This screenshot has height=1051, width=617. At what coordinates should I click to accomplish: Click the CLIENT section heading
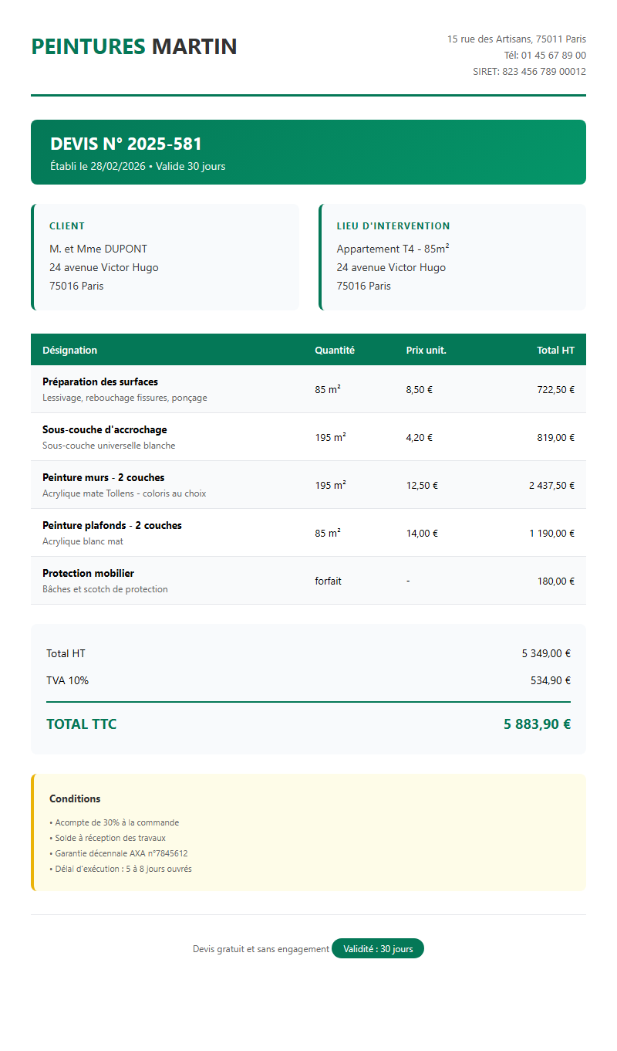click(x=67, y=226)
